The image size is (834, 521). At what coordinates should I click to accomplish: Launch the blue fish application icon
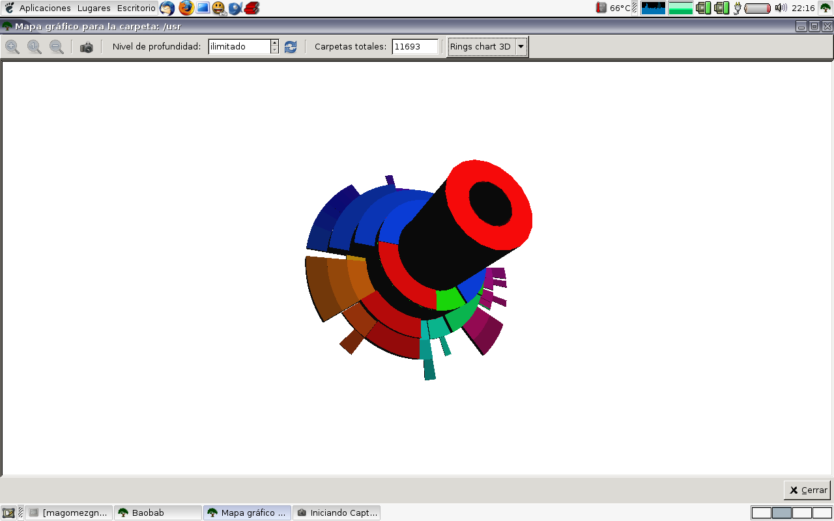coord(235,8)
